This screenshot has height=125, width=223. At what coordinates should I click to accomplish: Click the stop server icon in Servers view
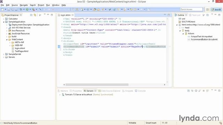point(203,91)
